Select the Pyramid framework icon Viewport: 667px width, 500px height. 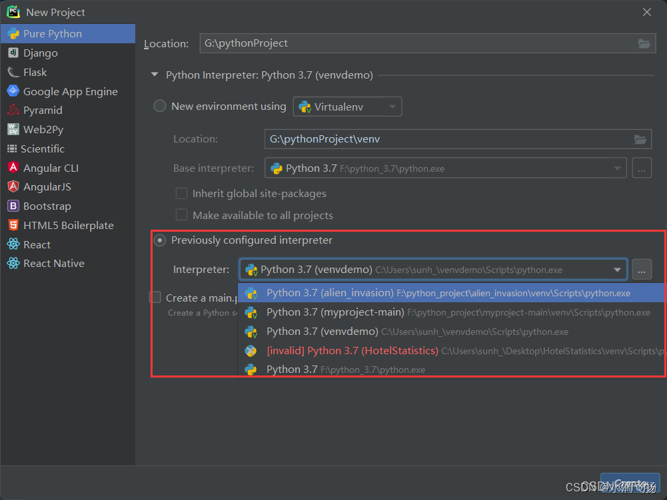(13, 110)
